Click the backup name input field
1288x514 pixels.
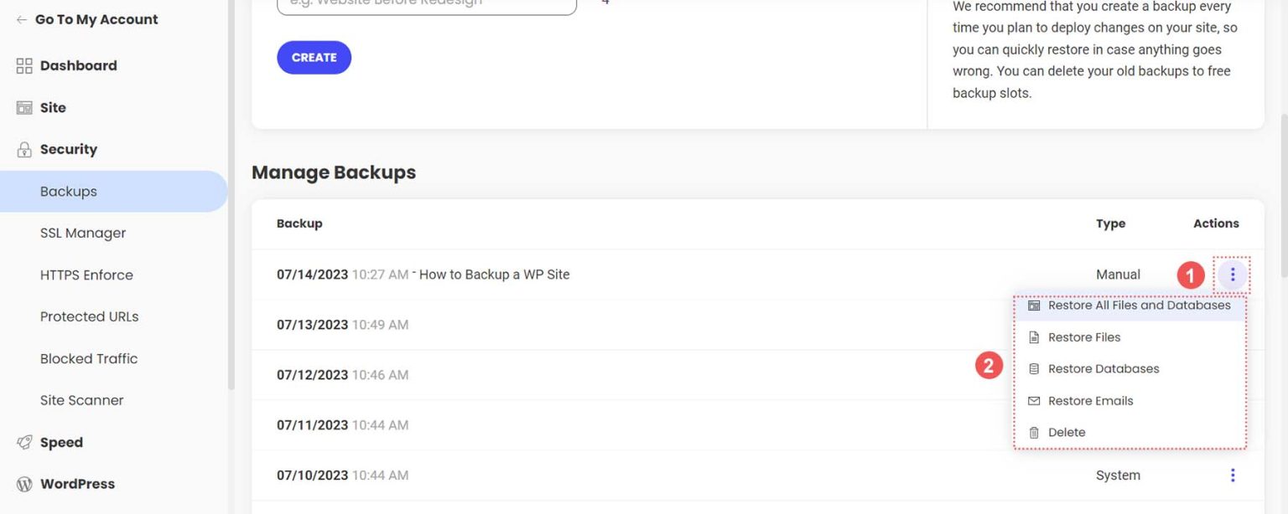pyautogui.click(x=427, y=5)
